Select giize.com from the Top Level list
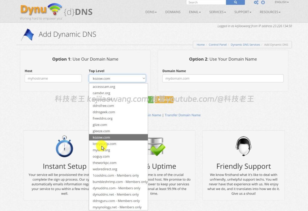This screenshot has height=211, width=308. tap(100, 125)
